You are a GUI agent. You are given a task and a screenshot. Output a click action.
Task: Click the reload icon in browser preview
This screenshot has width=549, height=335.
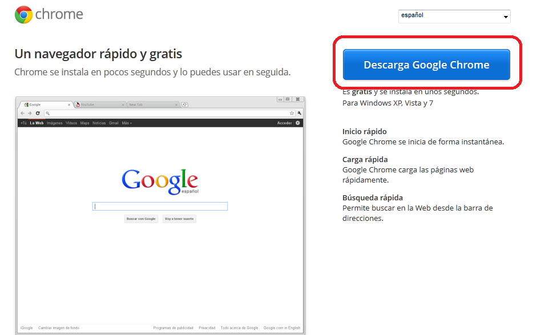pyautogui.click(x=38, y=114)
